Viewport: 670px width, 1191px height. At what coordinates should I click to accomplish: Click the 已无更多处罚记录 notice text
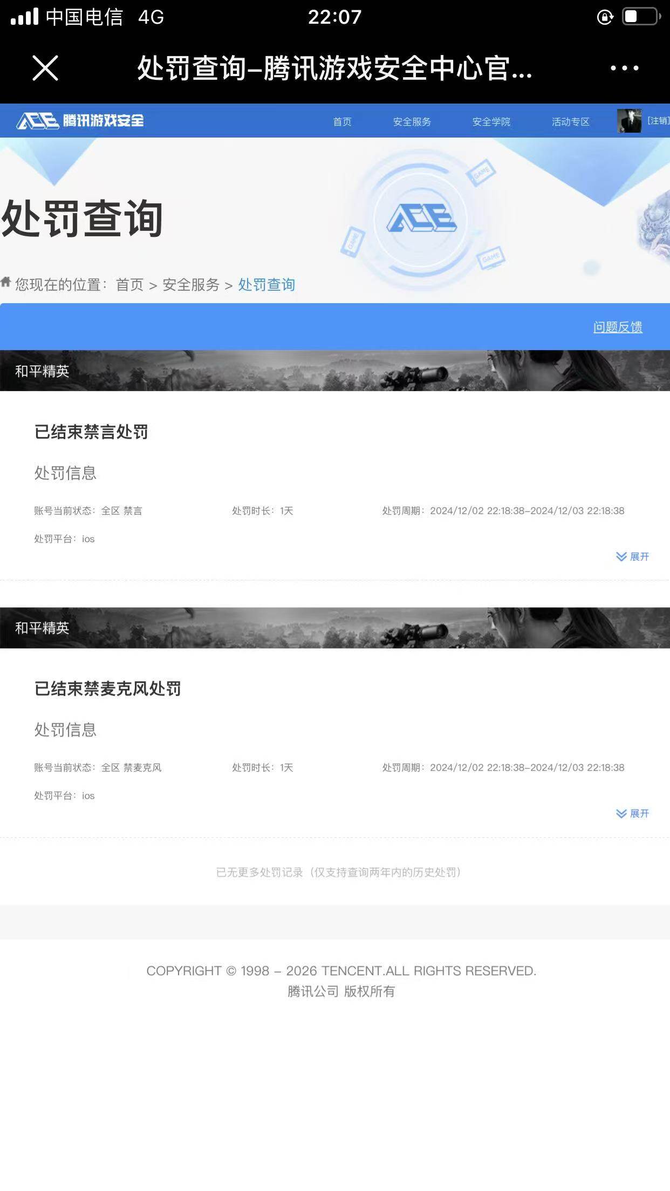338,872
